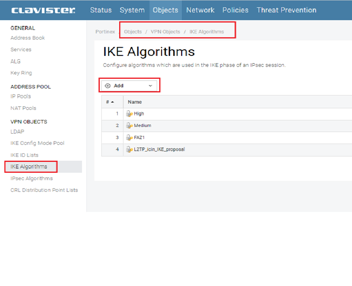The width and height of the screenshot is (352, 286).
Task: Select Address Book in sidebar
Action: coord(28,38)
